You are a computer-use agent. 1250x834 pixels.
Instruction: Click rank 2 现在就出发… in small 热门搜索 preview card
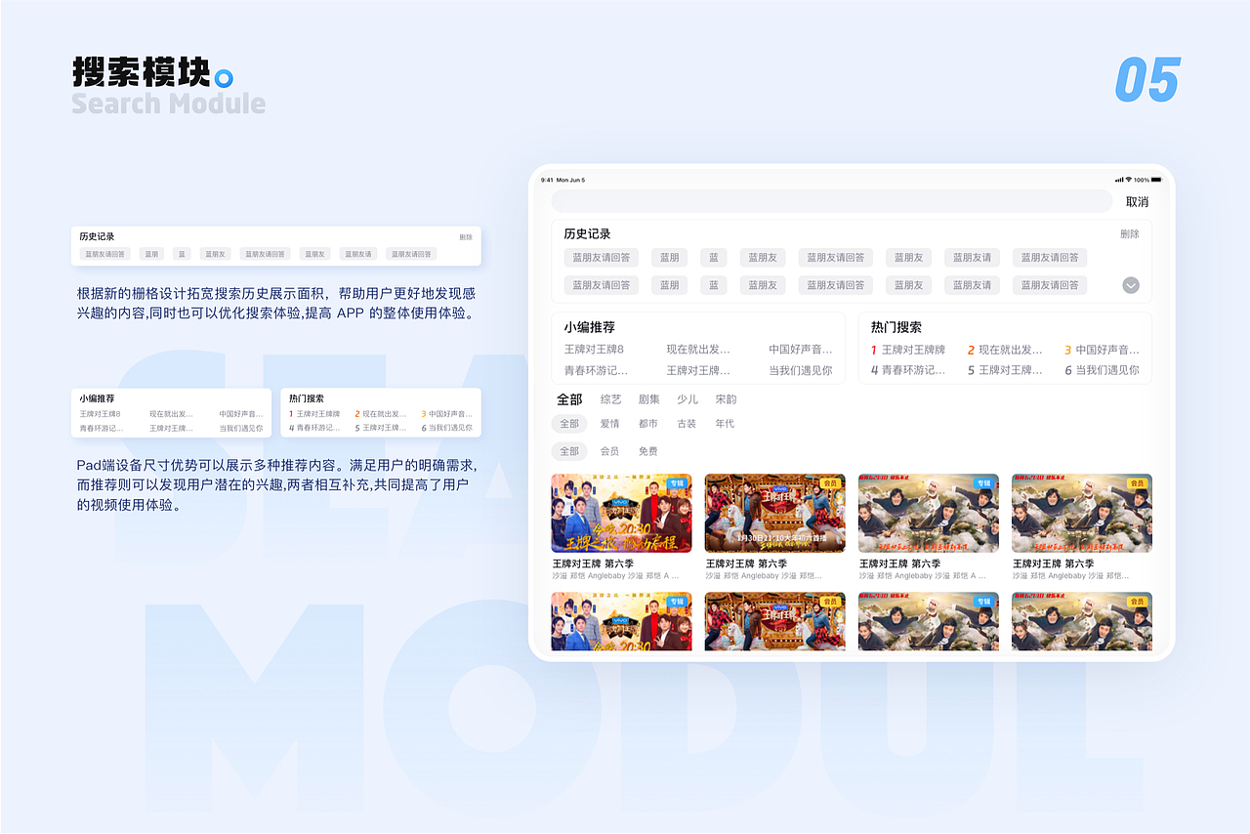click(381, 414)
